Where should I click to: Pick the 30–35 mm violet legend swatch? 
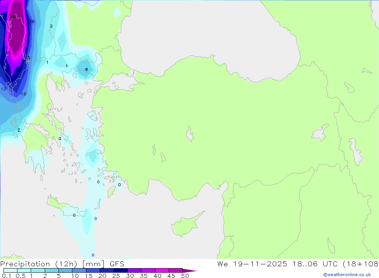[x=134, y=270]
